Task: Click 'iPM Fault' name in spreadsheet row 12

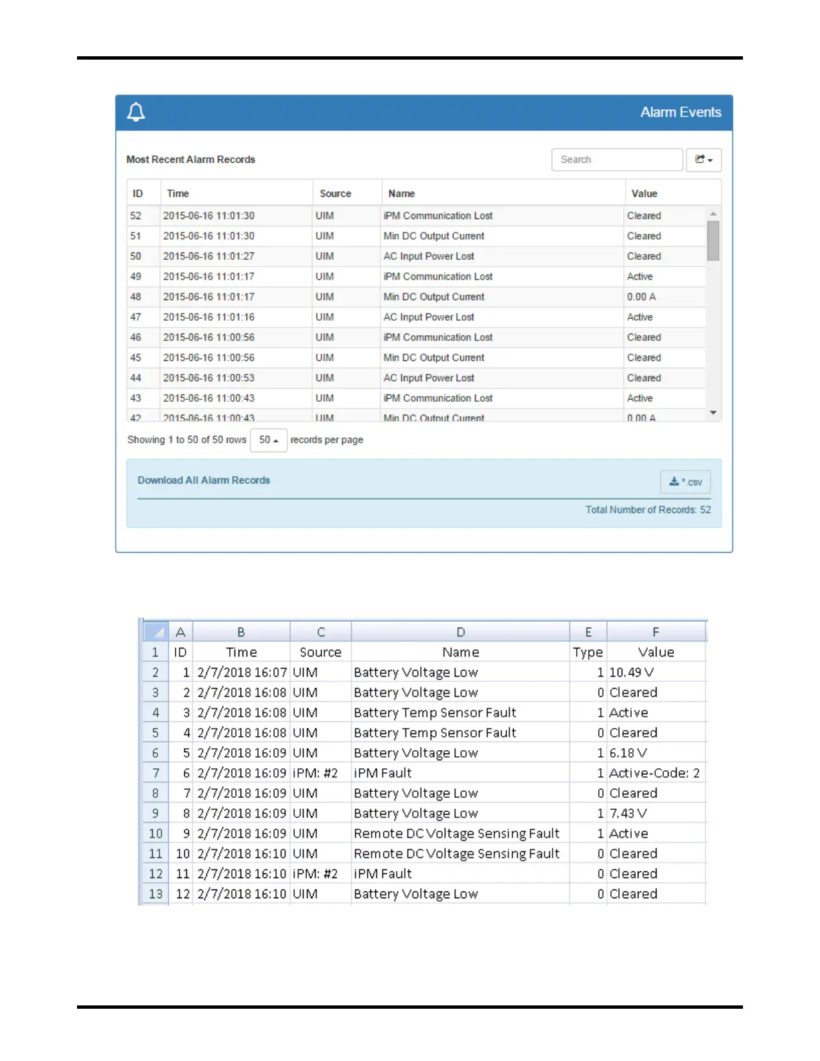Action: point(461,873)
